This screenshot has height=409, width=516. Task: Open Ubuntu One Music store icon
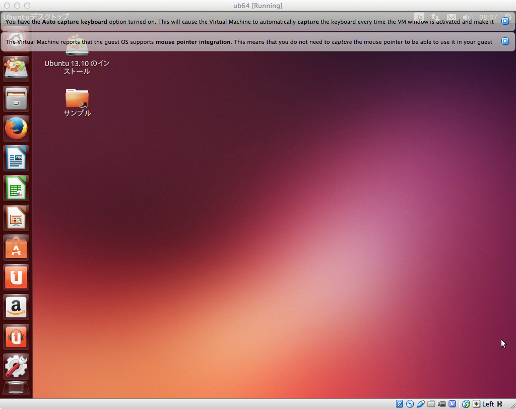[16, 337]
